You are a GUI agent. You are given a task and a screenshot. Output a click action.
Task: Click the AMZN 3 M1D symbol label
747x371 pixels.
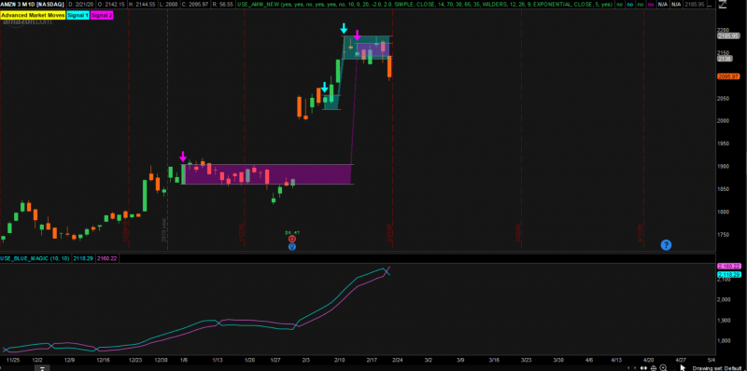coord(33,5)
